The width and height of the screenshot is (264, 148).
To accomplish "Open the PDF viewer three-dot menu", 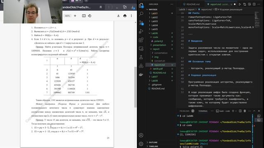I will click(x=131, y=16).
